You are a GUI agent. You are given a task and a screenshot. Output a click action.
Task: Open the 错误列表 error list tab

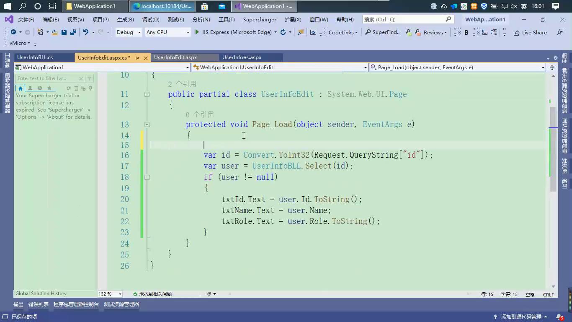(x=39, y=304)
